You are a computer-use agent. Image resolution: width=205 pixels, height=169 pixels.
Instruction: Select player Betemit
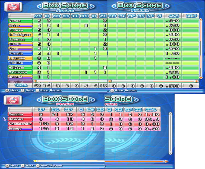coord(20,77)
